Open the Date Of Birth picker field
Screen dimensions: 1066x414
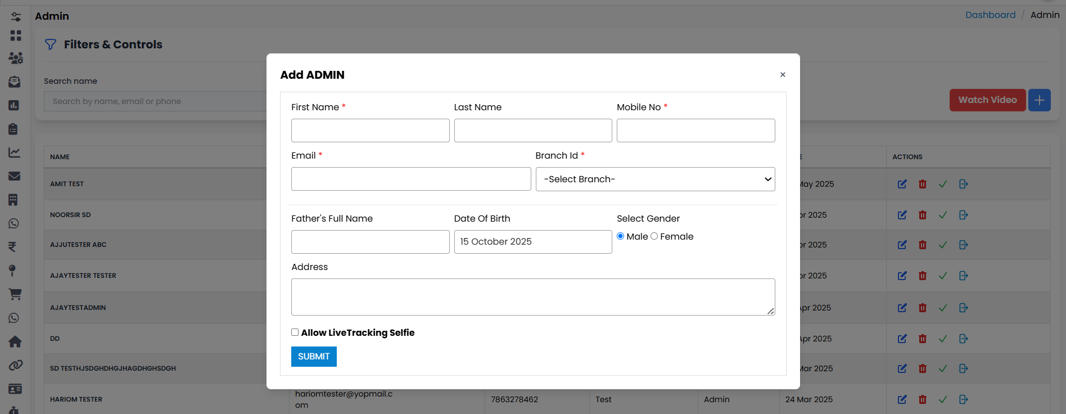coord(532,242)
